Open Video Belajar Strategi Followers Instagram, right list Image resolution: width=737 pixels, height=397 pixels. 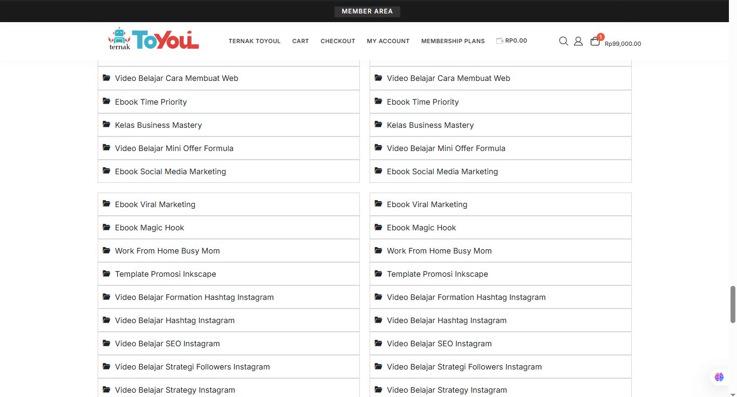[464, 367]
